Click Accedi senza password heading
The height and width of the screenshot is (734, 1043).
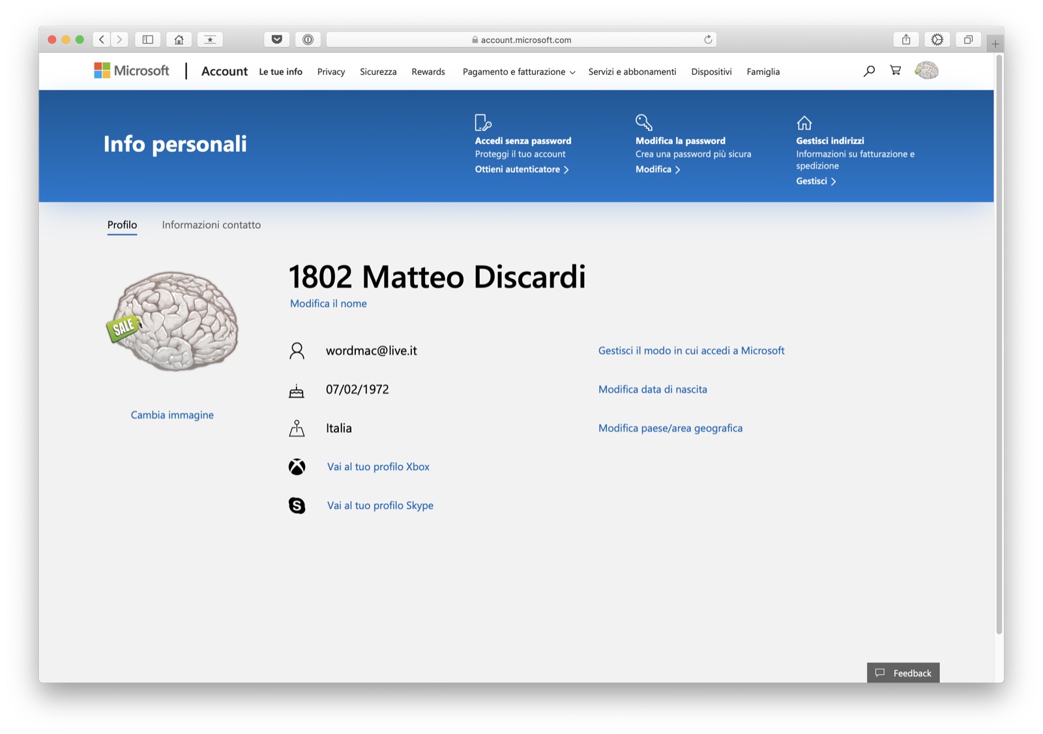pyautogui.click(x=523, y=141)
